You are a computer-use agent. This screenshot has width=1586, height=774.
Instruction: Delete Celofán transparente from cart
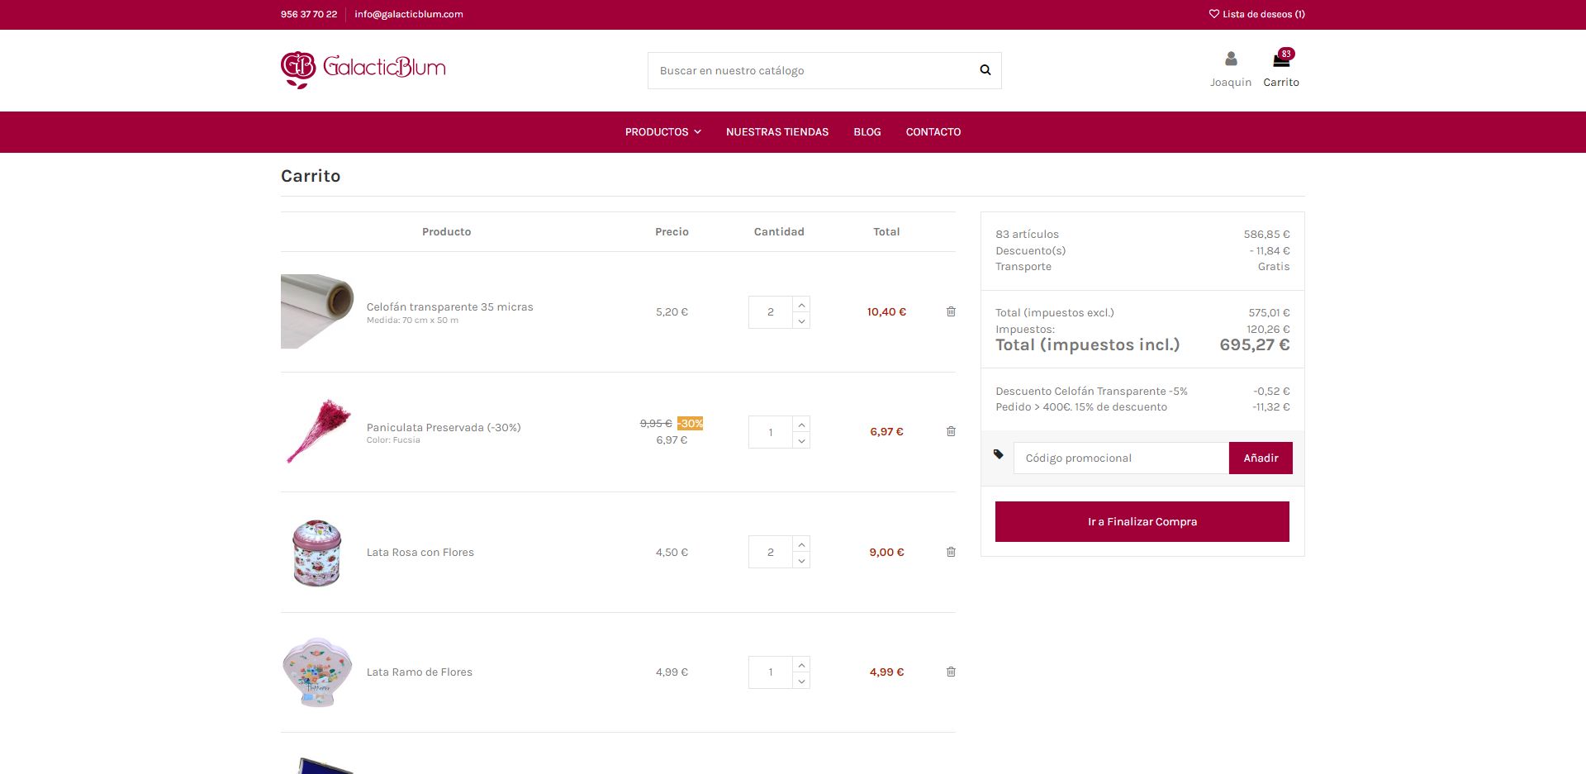[951, 311]
